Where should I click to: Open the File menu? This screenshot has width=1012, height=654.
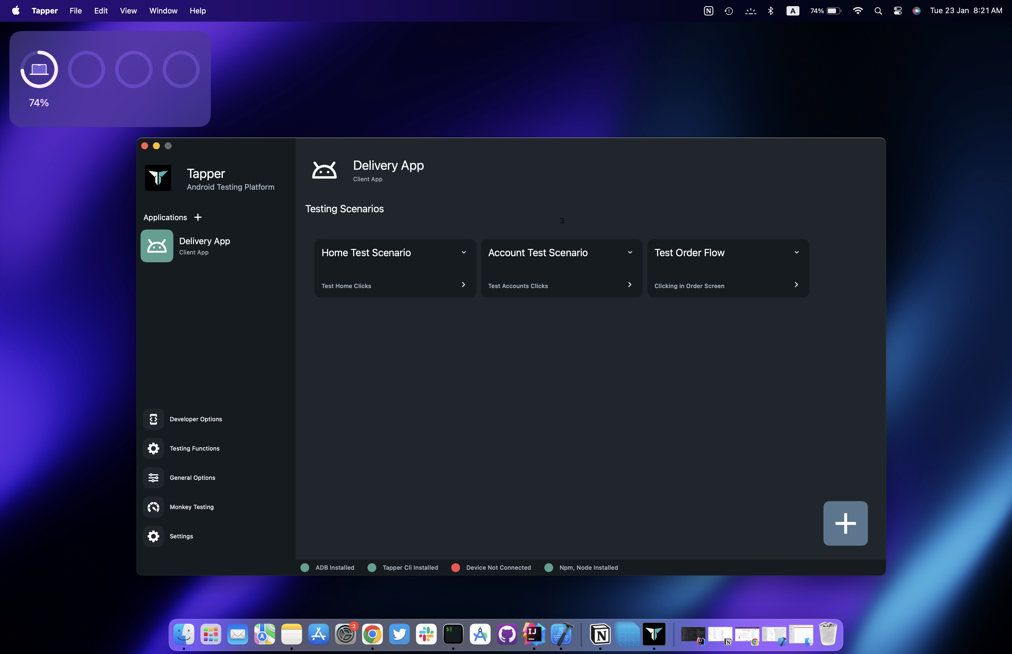click(76, 11)
